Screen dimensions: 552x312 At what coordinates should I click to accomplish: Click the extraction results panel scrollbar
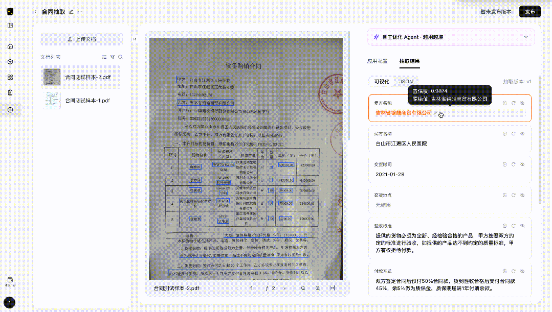coord(540,140)
